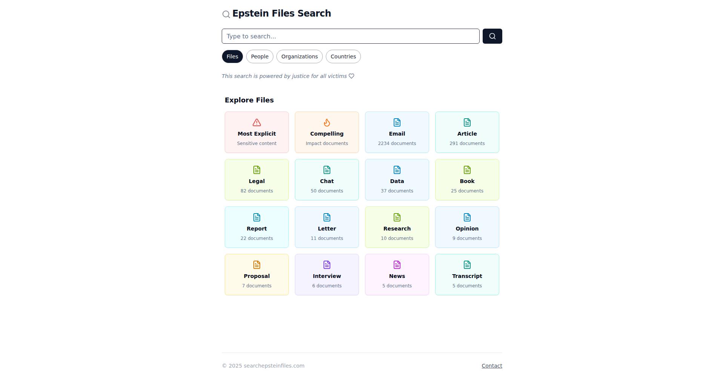Image resolution: width=724 pixels, height=374 pixels.
Task: Click the Compelling flame icon
Action: click(327, 122)
